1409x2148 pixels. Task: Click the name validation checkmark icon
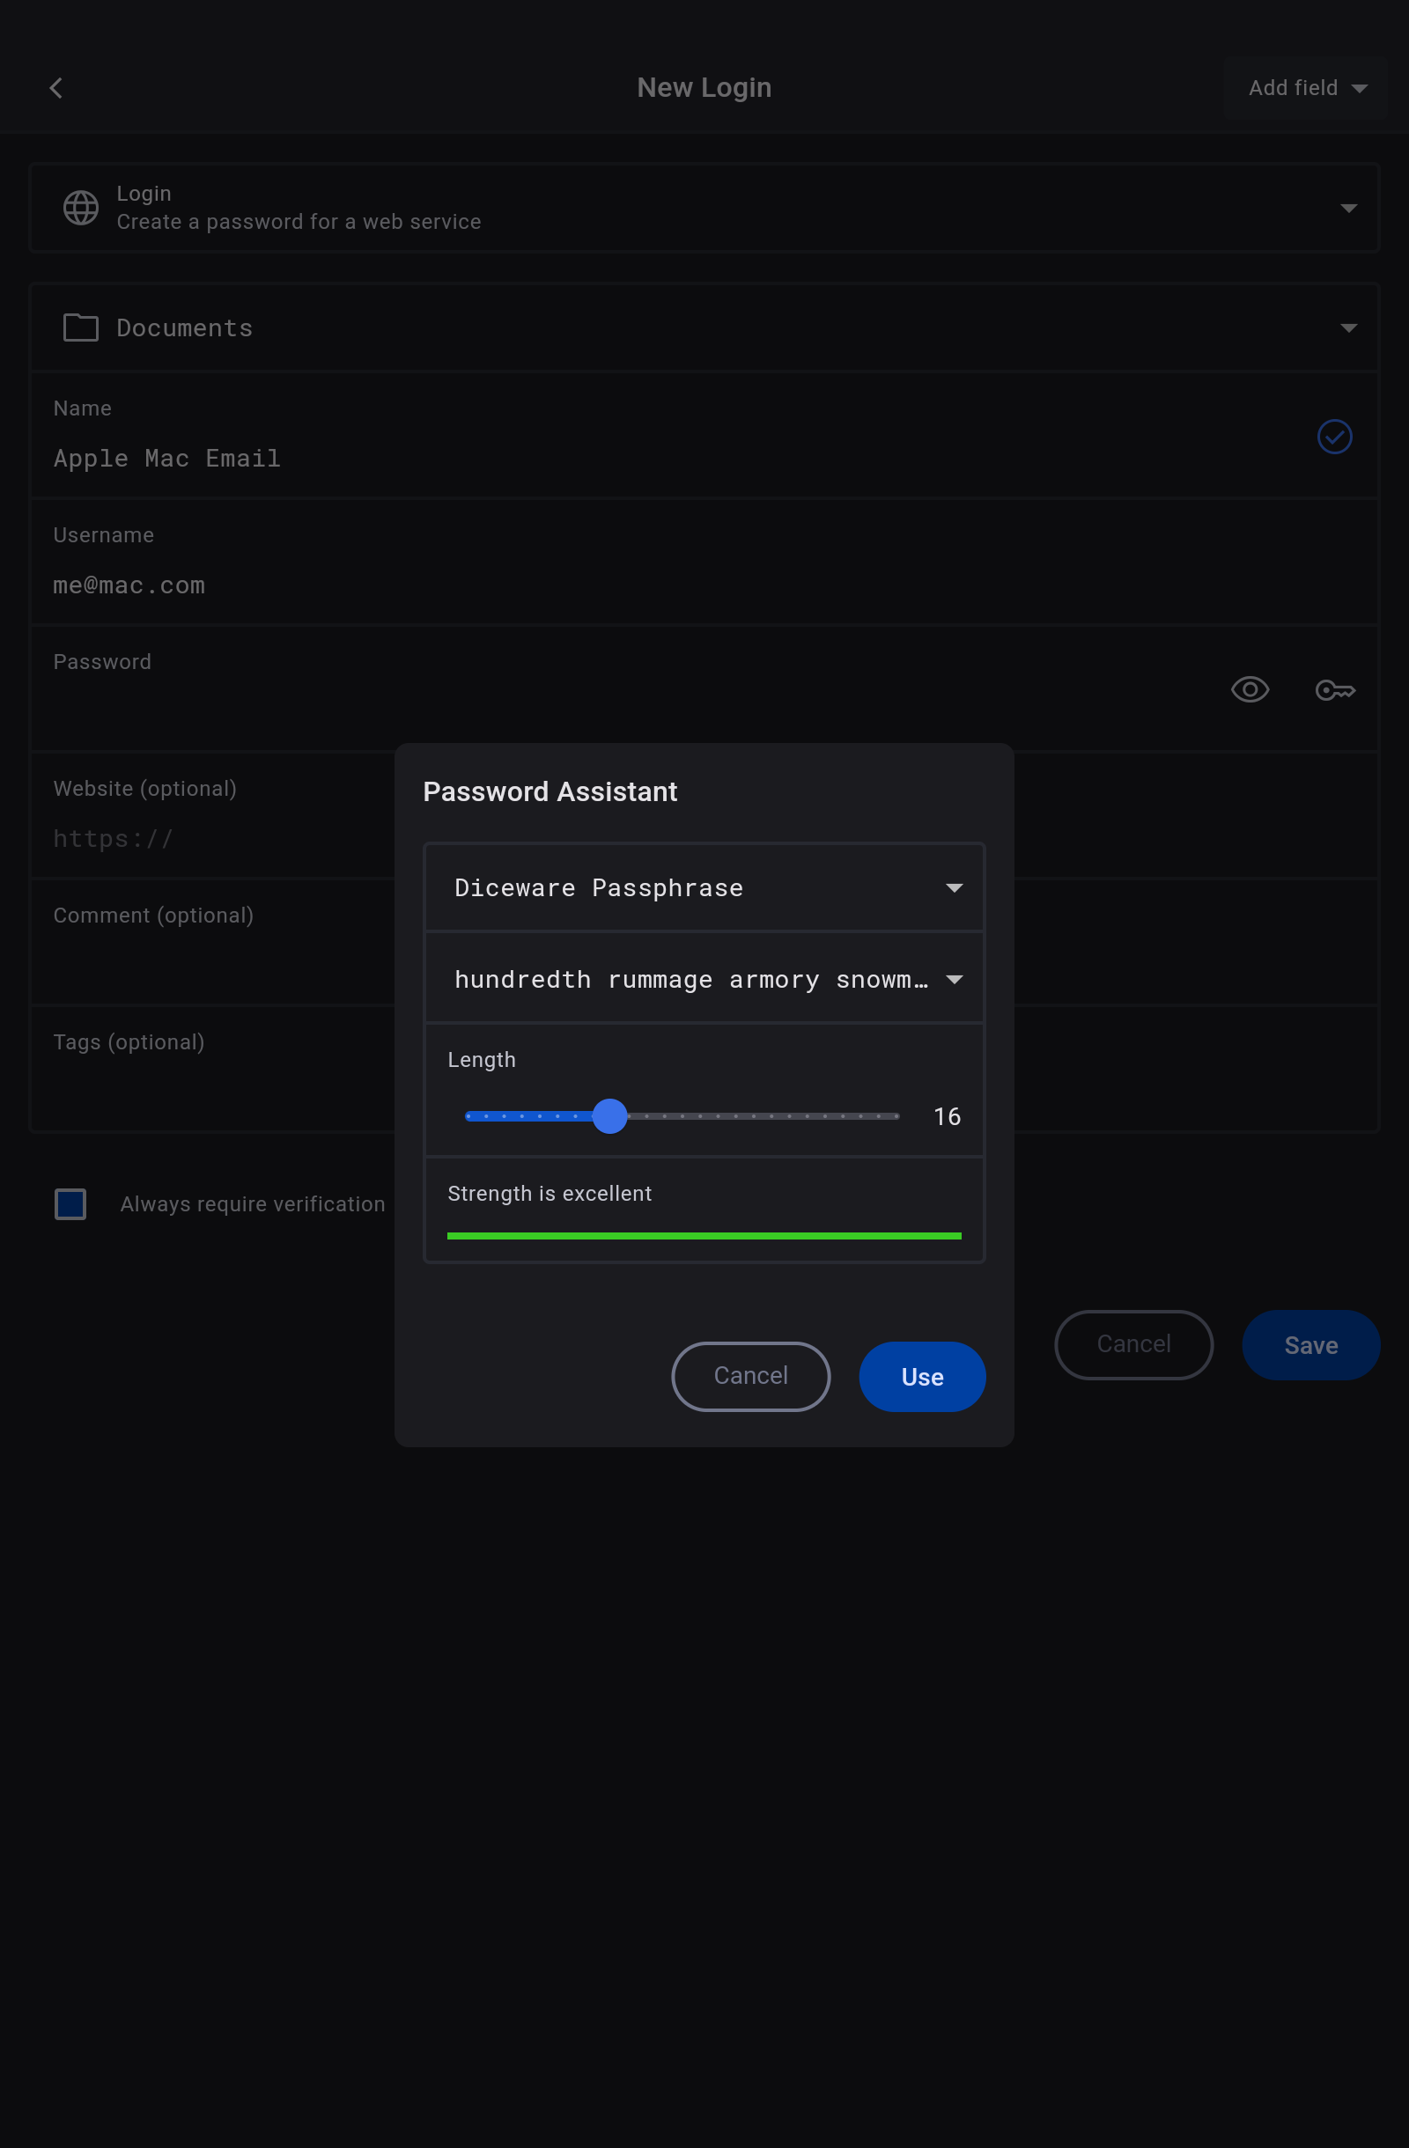click(x=1333, y=437)
